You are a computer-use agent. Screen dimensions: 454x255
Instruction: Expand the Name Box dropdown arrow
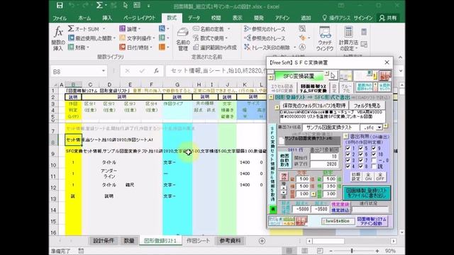click(104, 71)
